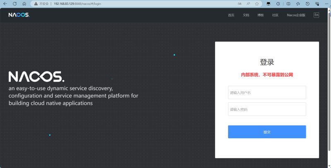Toggle the split screen icon
The height and width of the screenshot is (168, 331).
coord(288,4)
